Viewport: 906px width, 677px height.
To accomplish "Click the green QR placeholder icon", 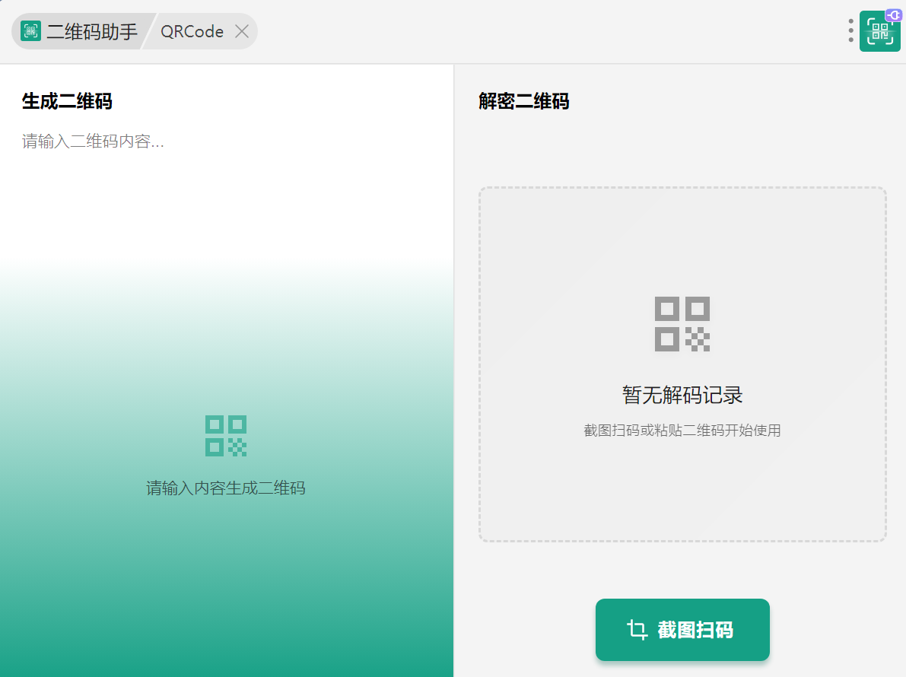I will coord(226,436).
